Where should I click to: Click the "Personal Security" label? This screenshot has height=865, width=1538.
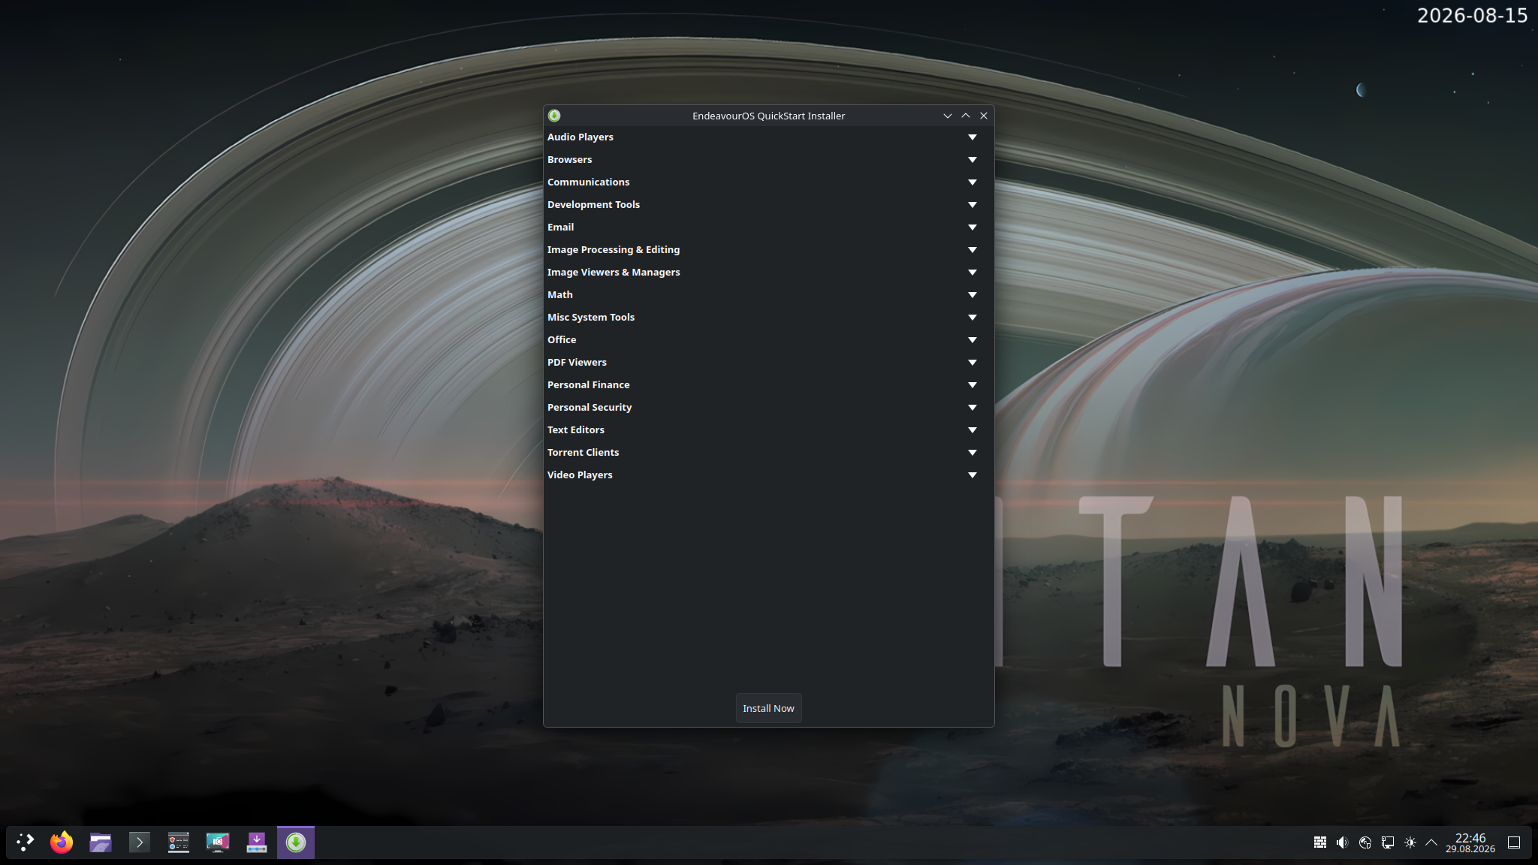pyautogui.click(x=590, y=408)
